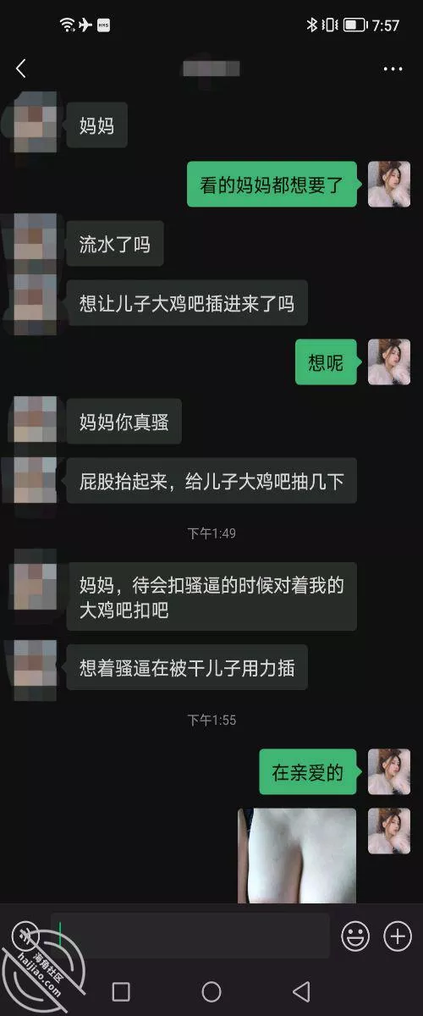Tap the Bluetooth icon in status bar
This screenshot has width=423, height=1016.
click(311, 25)
